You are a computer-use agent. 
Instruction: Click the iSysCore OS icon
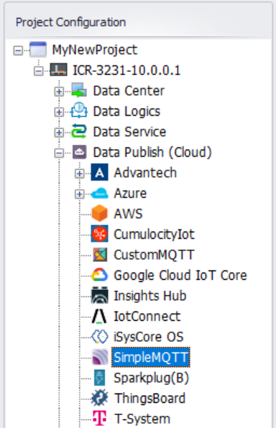click(x=99, y=337)
